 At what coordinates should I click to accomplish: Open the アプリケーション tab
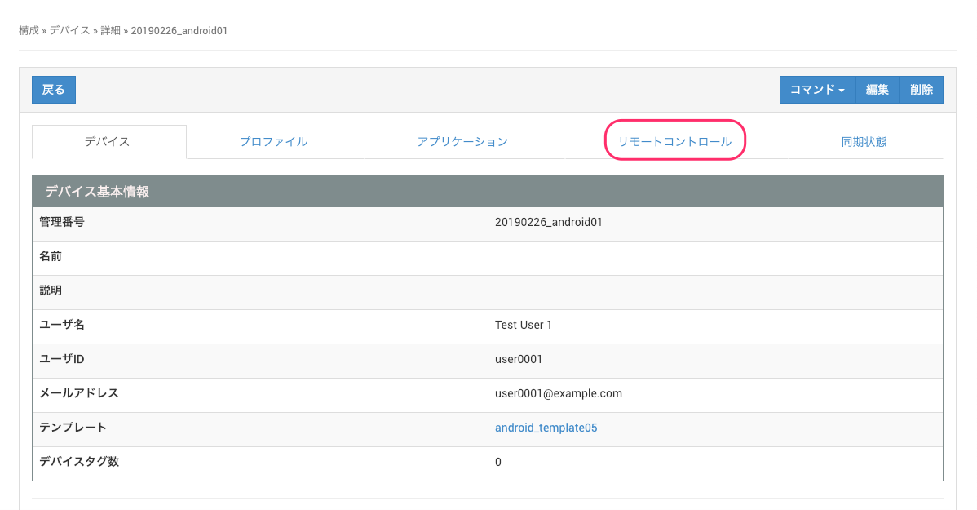(x=462, y=142)
